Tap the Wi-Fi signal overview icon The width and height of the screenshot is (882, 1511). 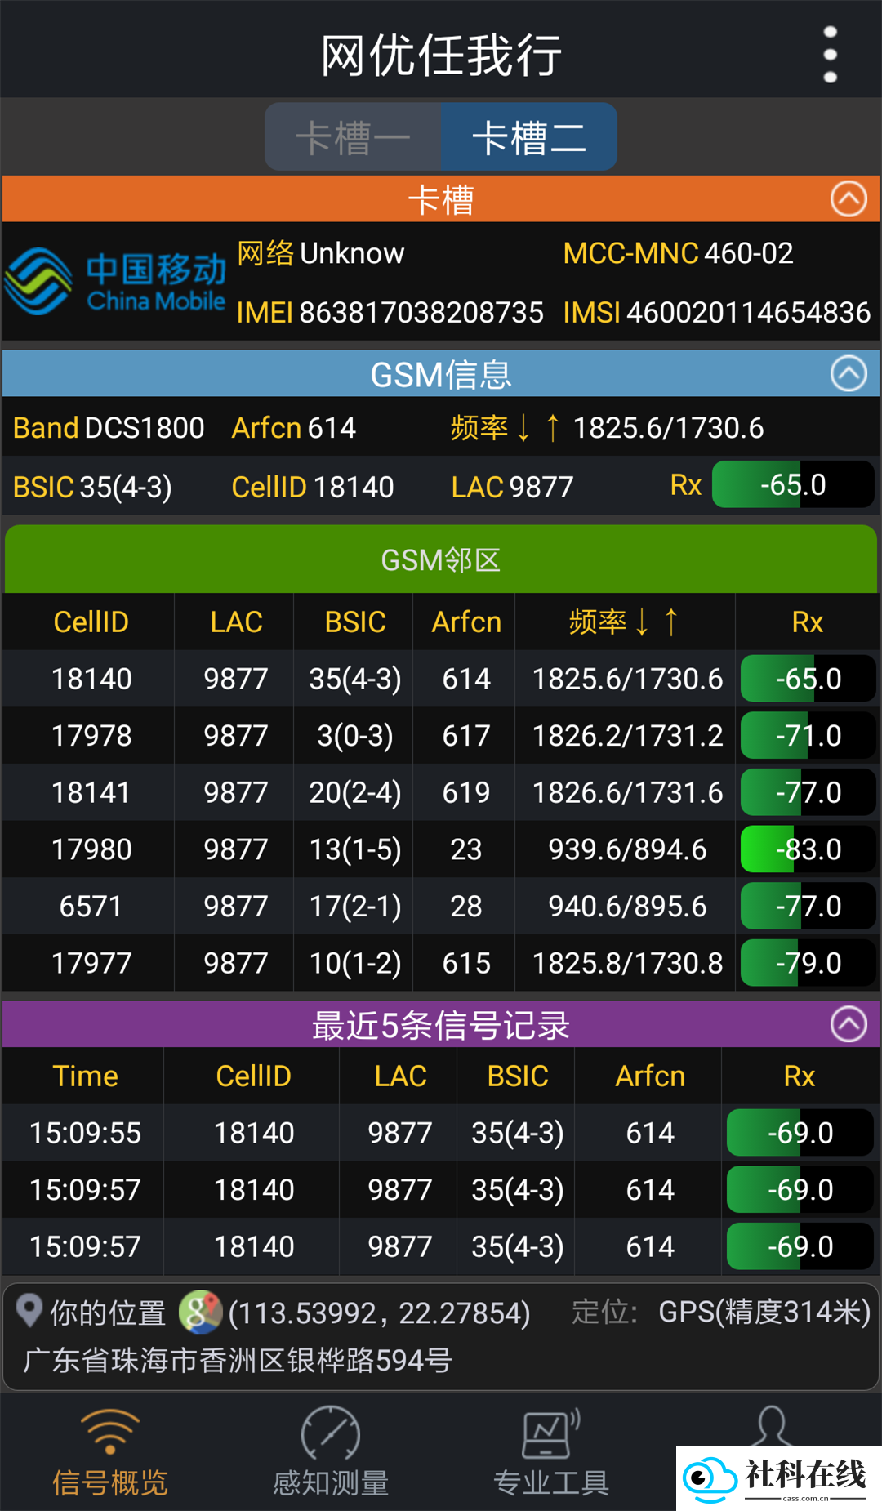110,1432
